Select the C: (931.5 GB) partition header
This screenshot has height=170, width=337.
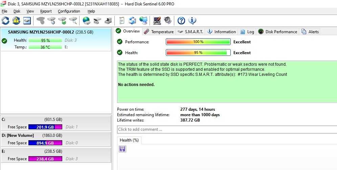click(x=32, y=120)
